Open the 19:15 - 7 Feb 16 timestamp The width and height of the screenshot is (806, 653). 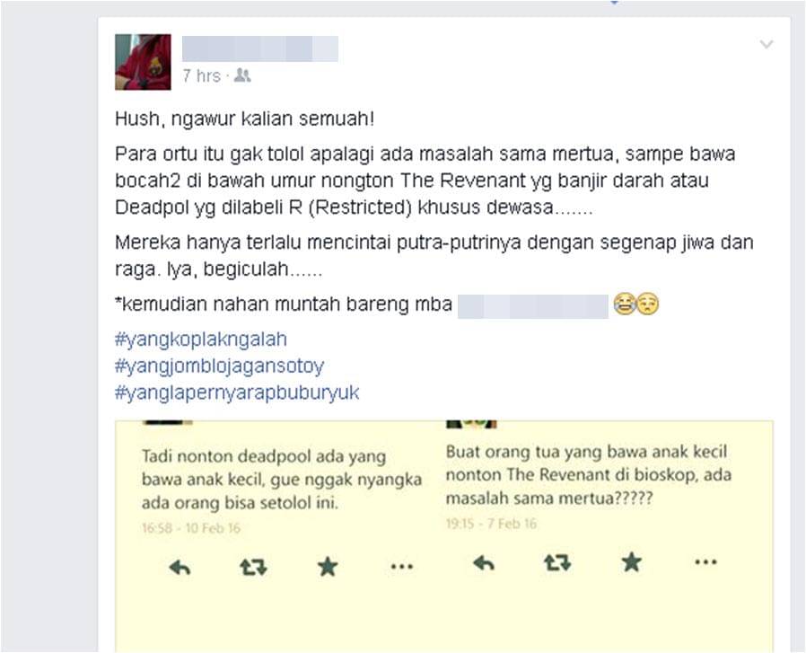tap(492, 524)
